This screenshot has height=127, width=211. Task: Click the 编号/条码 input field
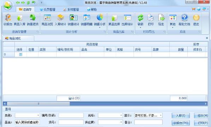coord(71,115)
